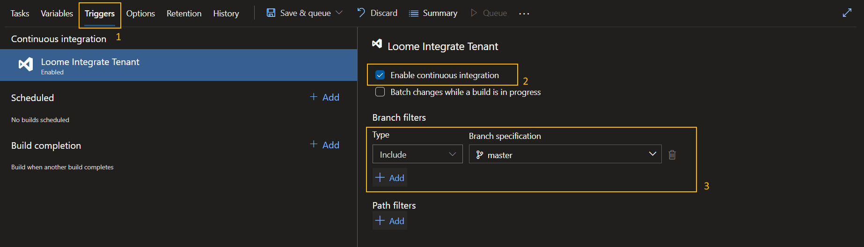Toggle full screen expand icon

tap(847, 13)
